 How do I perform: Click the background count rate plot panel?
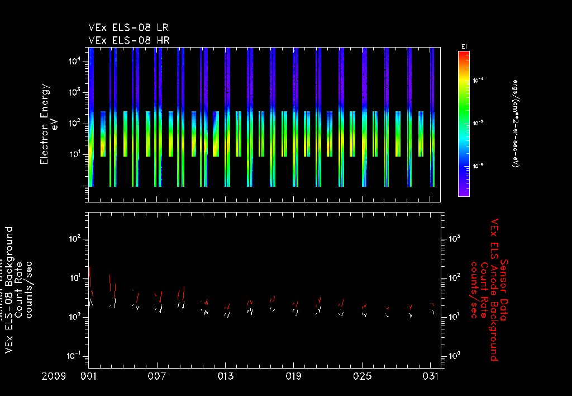(264, 290)
